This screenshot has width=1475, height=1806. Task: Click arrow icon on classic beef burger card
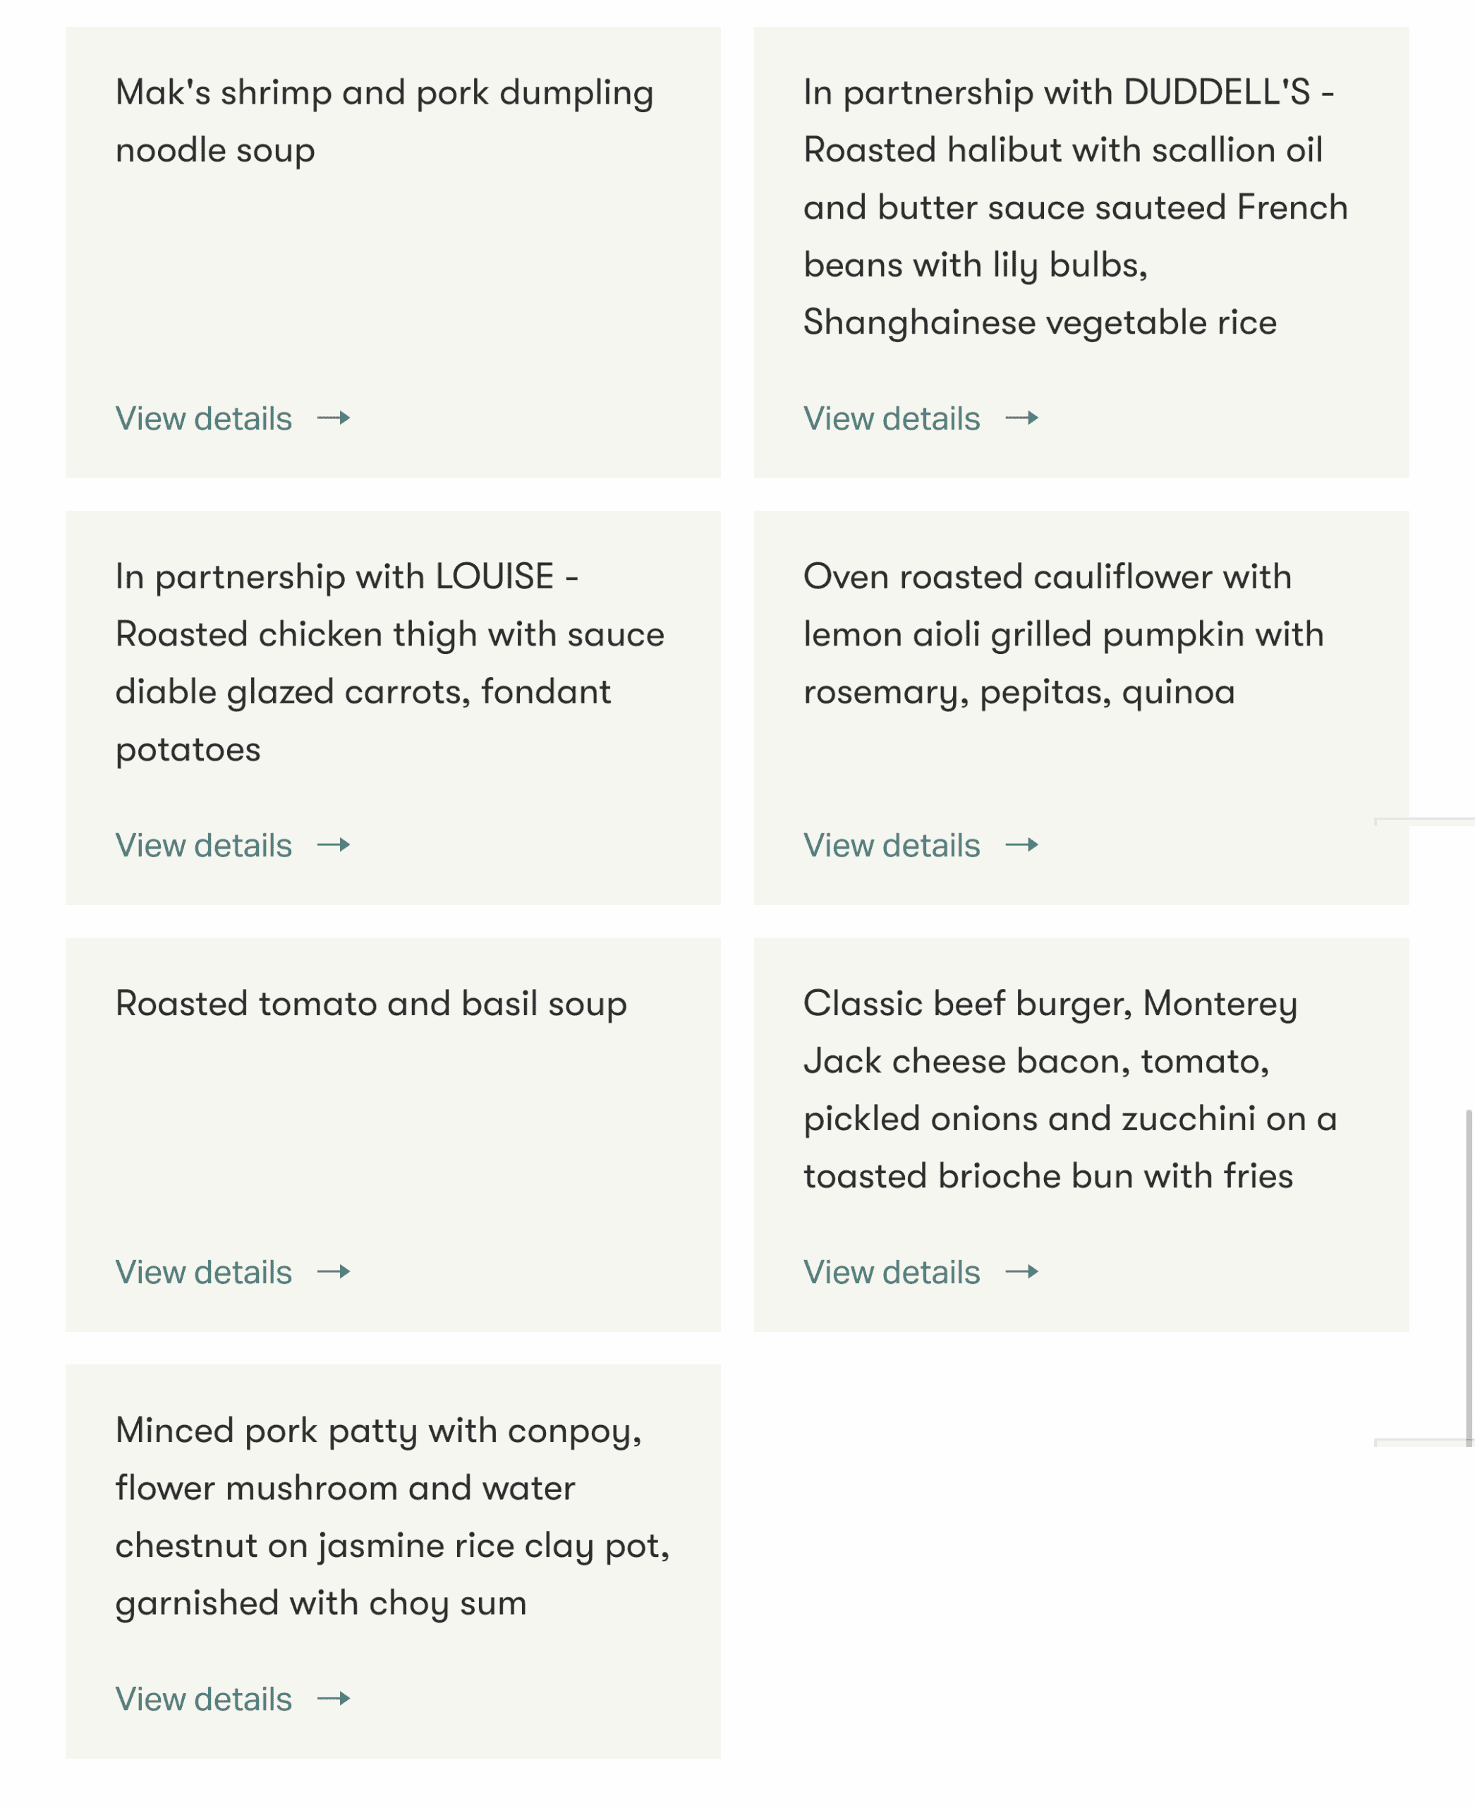1021,1271
